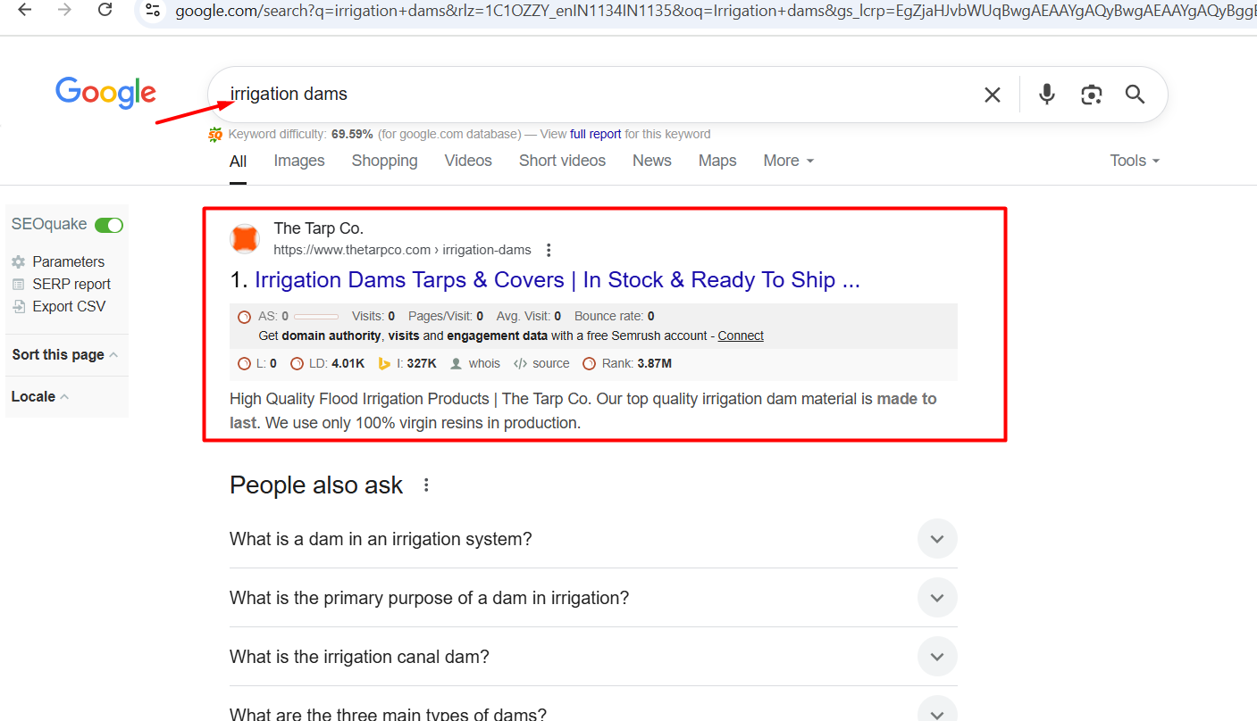
Task: Disable the SEOquake toggle switch
Action: 109,225
